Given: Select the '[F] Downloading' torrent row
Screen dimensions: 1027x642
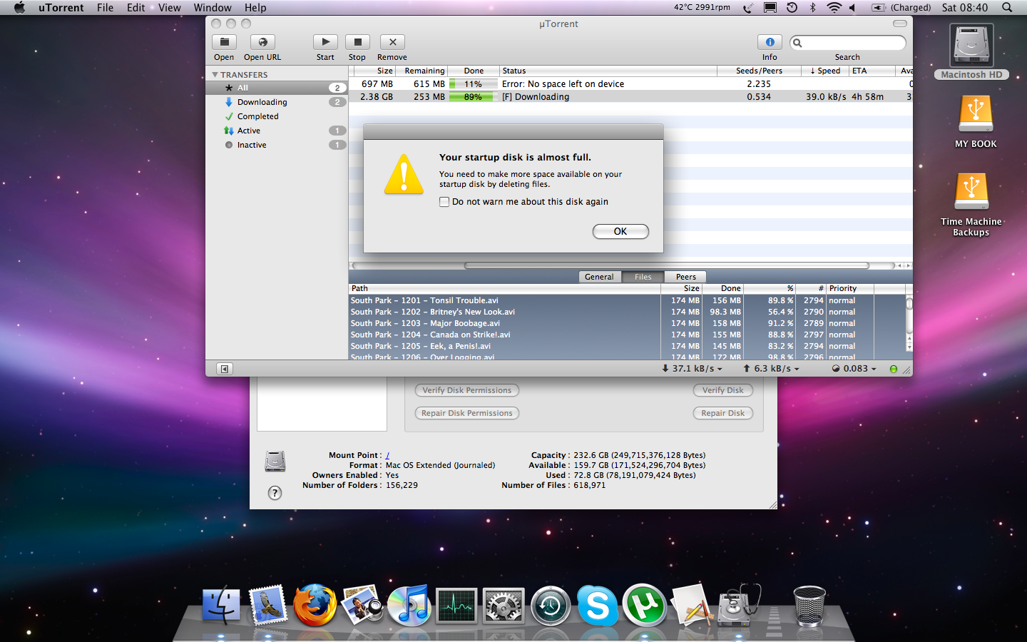Looking at the screenshot, I should pos(630,97).
